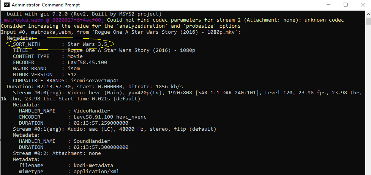Click the vertical scrollbar track
The height and width of the screenshot is (175, 371).
(368, 95)
